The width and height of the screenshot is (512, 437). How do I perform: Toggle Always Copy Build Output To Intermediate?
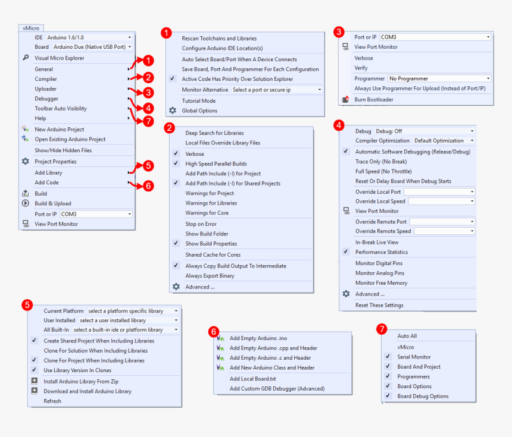coord(176,265)
